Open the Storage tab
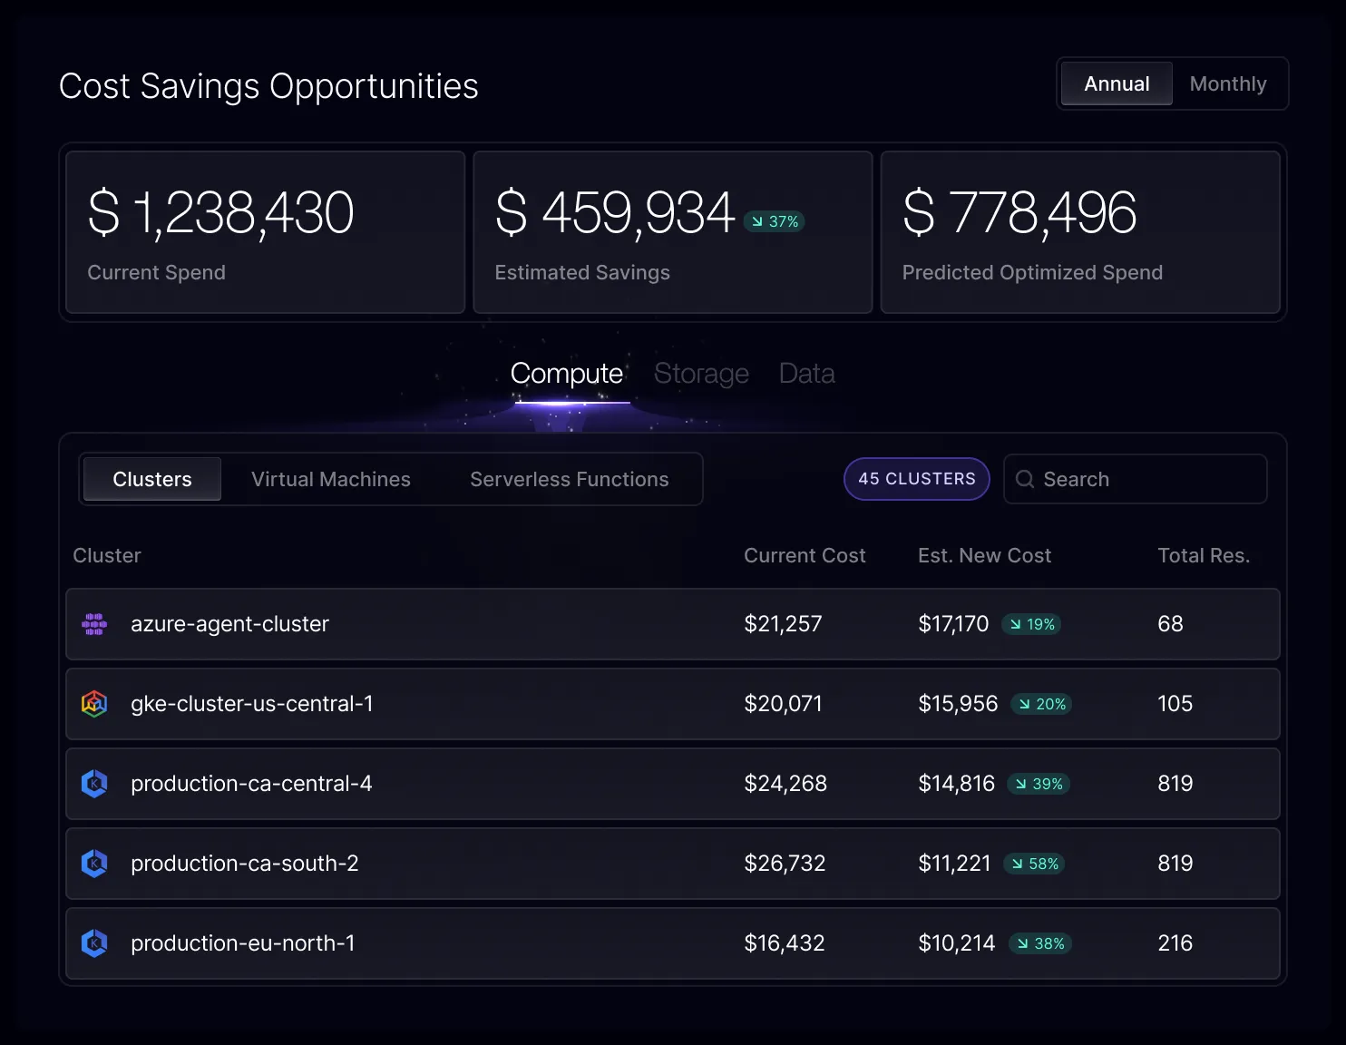The width and height of the screenshot is (1346, 1045). [701, 374]
